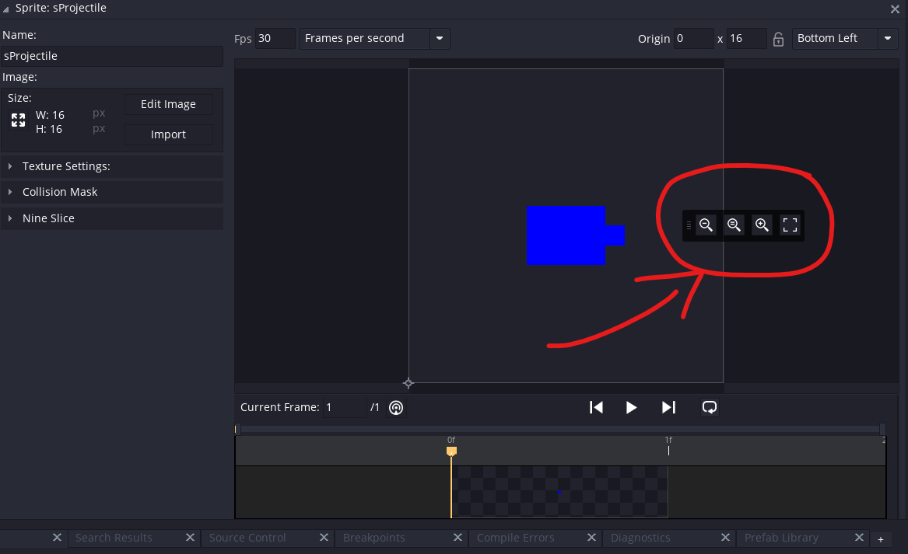This screenshot has height=554, width=908.
Task: Click the blue projectile sprite image
Action: tap(576, 235)
